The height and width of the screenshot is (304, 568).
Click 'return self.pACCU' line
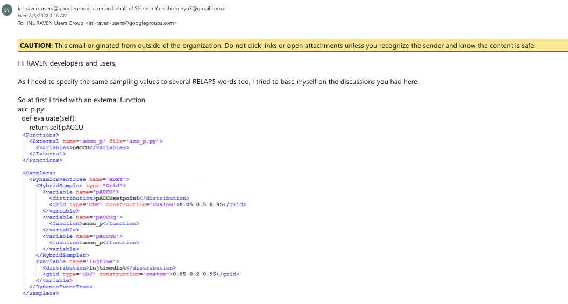pos(56,127)
